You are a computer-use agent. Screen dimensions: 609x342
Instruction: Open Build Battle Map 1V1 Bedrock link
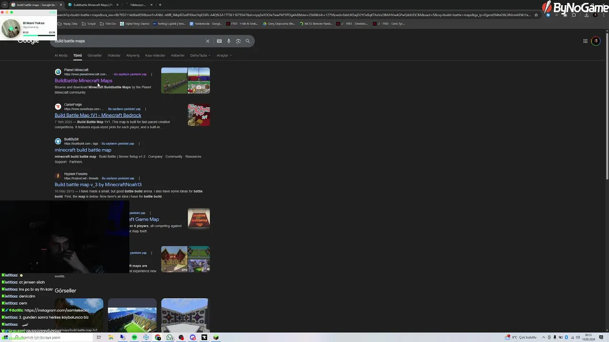pos(98,115)
